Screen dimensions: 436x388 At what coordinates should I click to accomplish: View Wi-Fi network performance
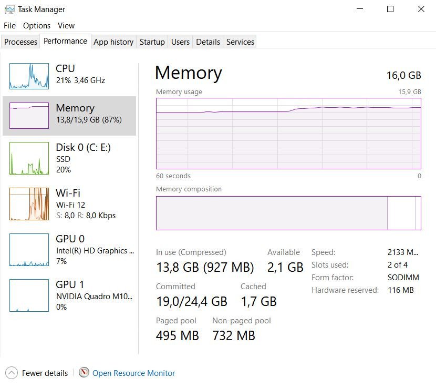68,203
